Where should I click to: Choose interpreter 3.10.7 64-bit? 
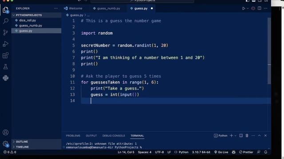(201, 152)
